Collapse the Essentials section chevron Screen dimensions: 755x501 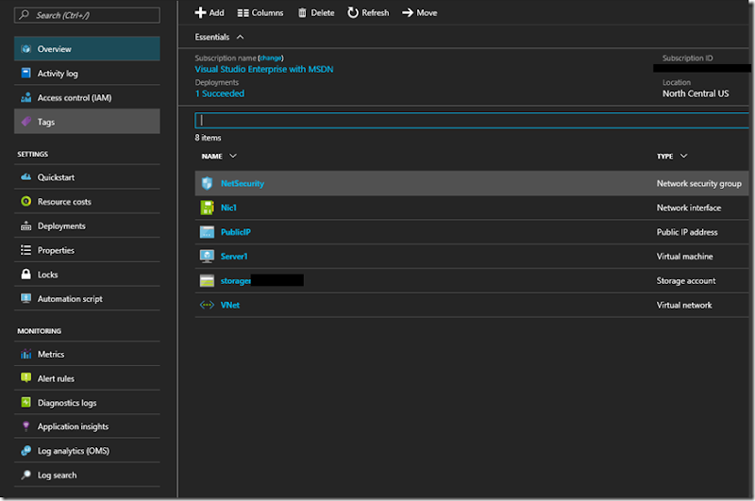click(240, 37)
